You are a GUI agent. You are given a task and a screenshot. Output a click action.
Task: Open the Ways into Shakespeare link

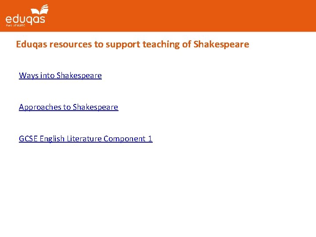click(60, 75)
